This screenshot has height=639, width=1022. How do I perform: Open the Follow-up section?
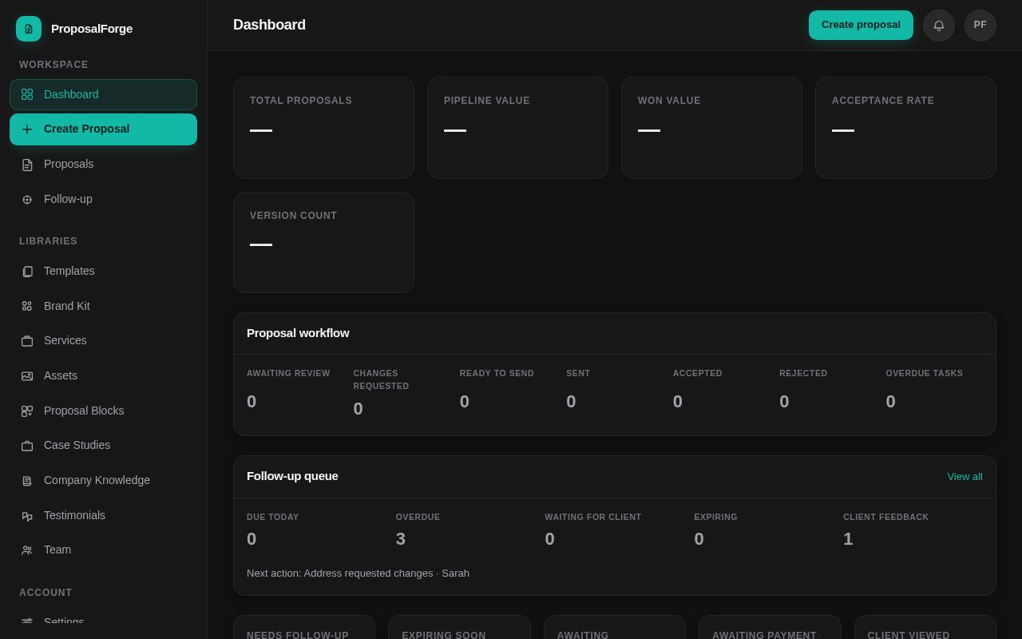[x=103, y=199]
